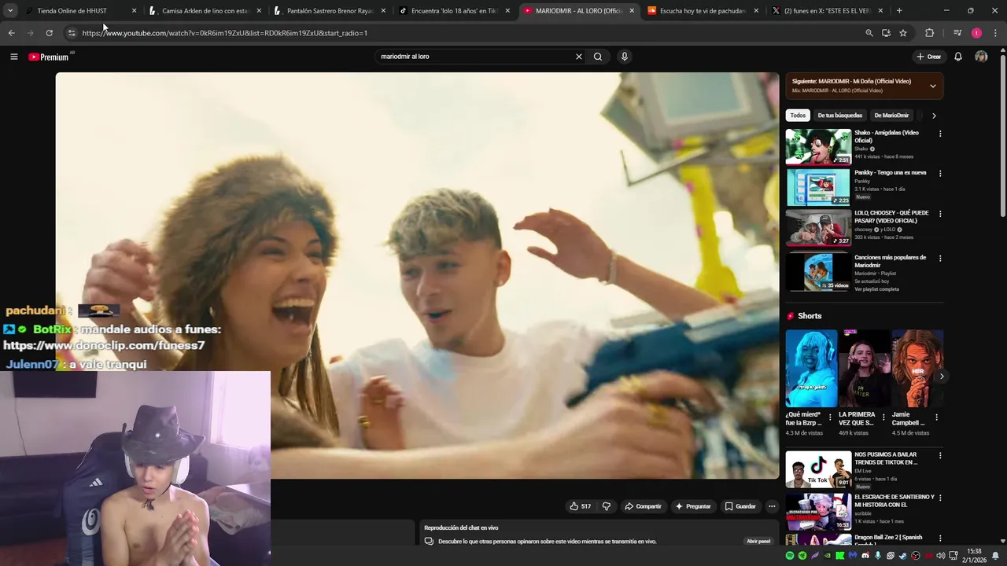Switch to Escucha hoy te vi de pachudani tab
Image resolution: width=1007 pixels, height=566 pixels.
pyautogui.click(x=703, y=11)
